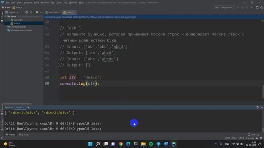The width and height of the screenshot is (264, 148).
Task: Show hidden system tray icons chevron
Action: [x=216, y=144]
